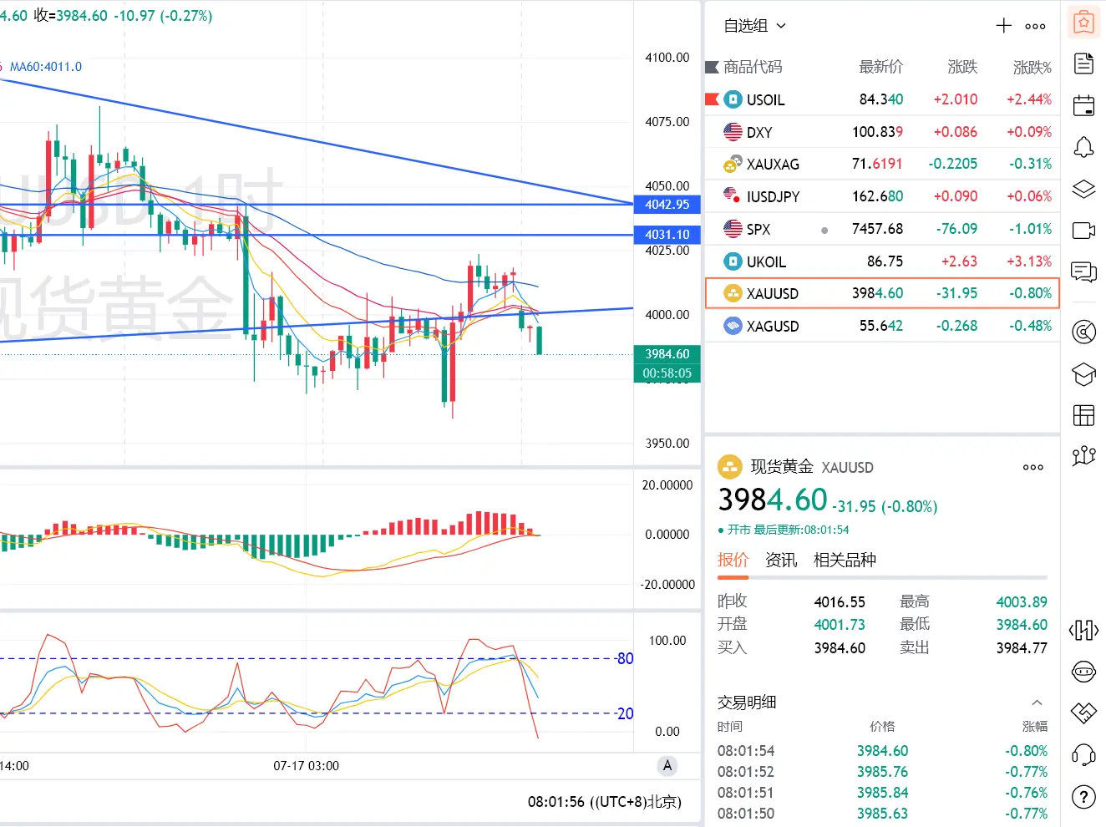Click the 开盘 value 4001.73
1106x827 pixels.
pos(840,625)
